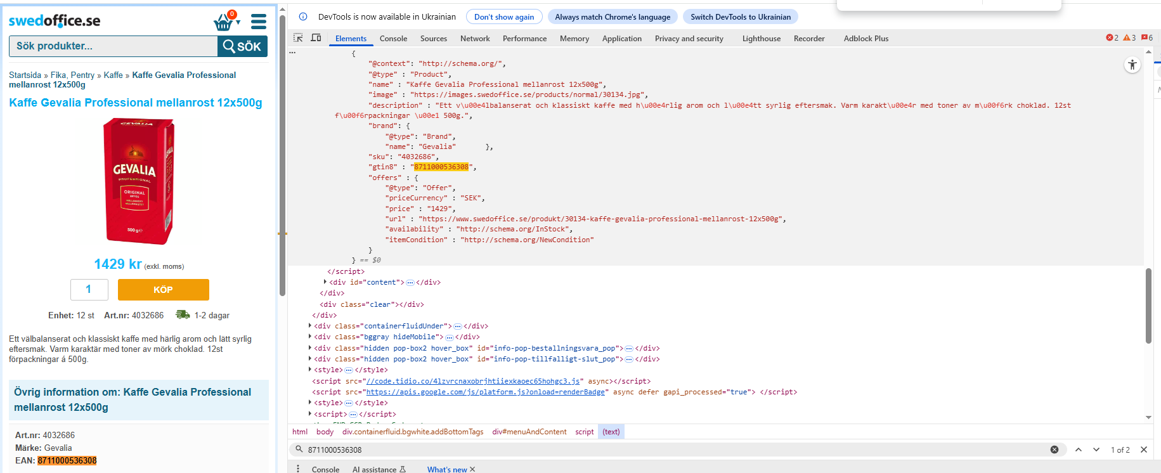Image resolution: width=1161 pixels, height=473 pixels.
Task: Click the DevTools elements panel scrollbar
Action: [1148, 306]
